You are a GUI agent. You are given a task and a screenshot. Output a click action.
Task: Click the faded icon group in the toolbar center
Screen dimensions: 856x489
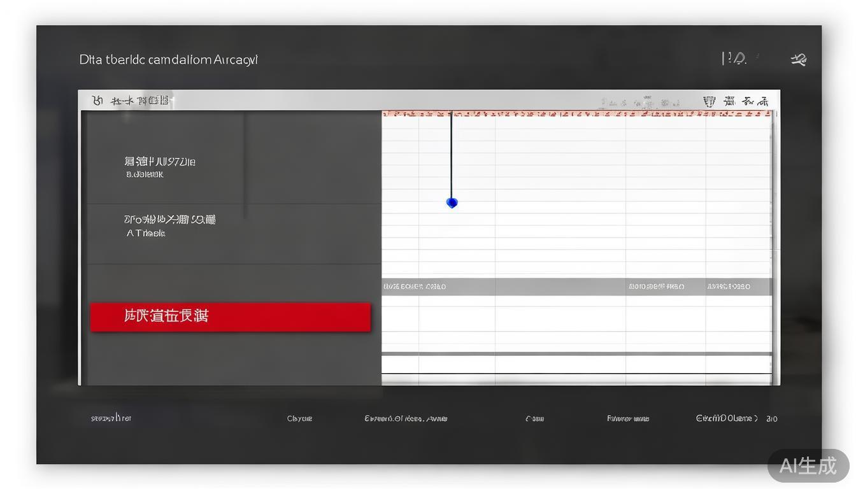(x=640, y=102)
